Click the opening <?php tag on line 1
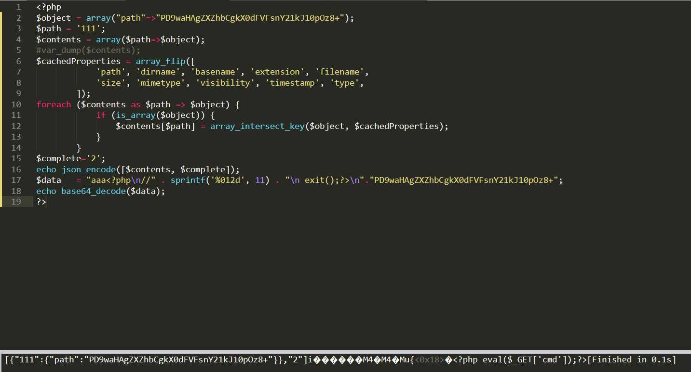 (x=49, y=7)
